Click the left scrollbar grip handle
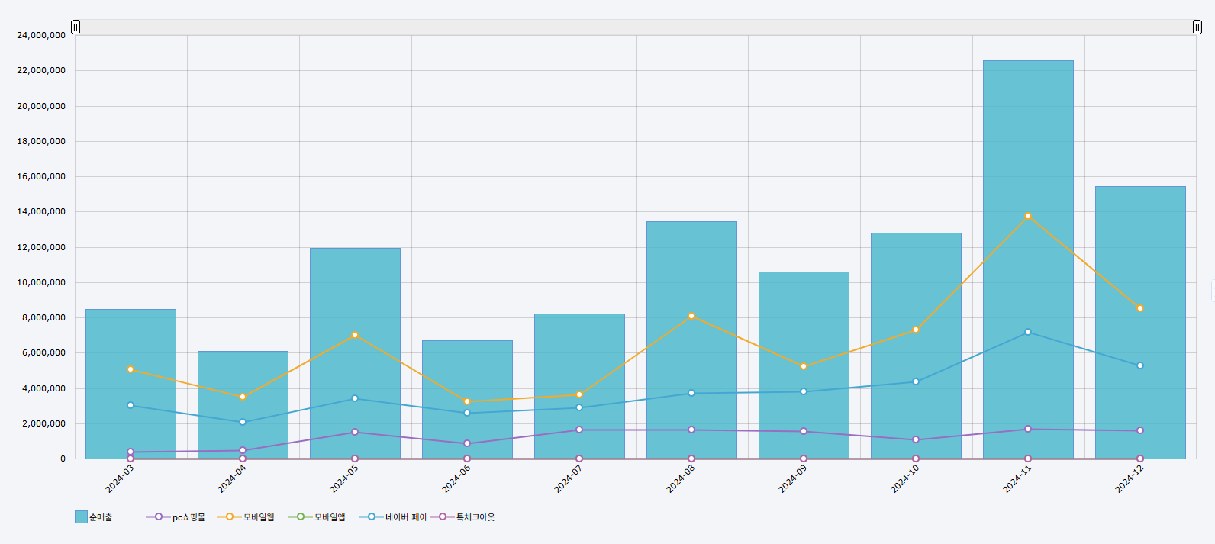1215x544 pixels. (76, 27)
